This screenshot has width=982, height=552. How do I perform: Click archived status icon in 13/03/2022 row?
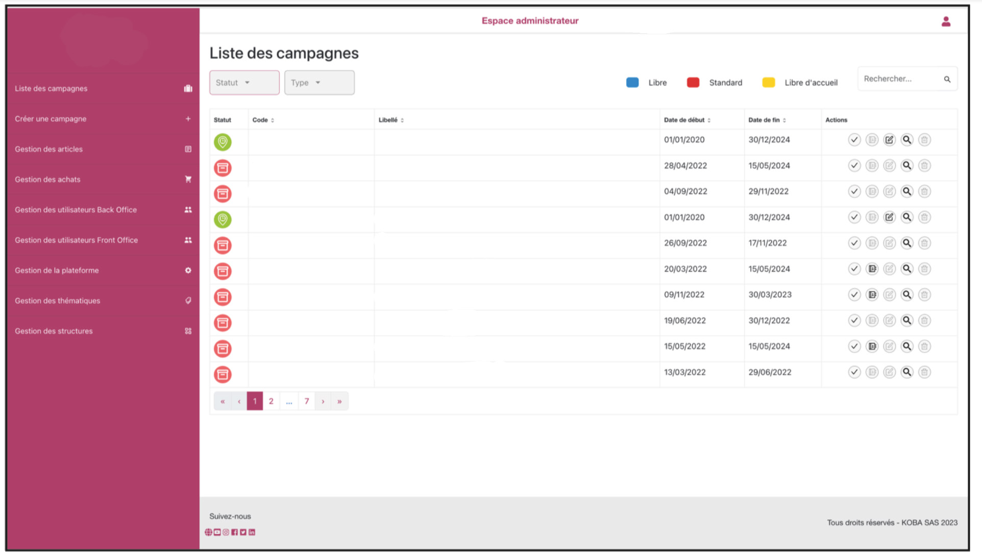(223, 374)
